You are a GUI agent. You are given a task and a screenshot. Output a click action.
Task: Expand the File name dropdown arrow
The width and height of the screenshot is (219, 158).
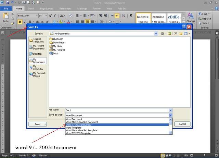[170, 110]
